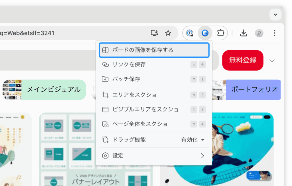Expand 設定 submenu with the chevron

click(202, 156)
